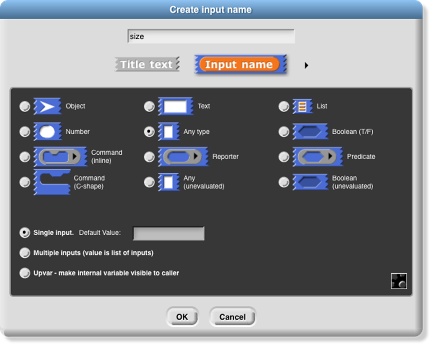The width and height of the screenshot is (430, 344).
Task: Click the Reporter label
Action: pyautogui.click(x=225, y=157)
